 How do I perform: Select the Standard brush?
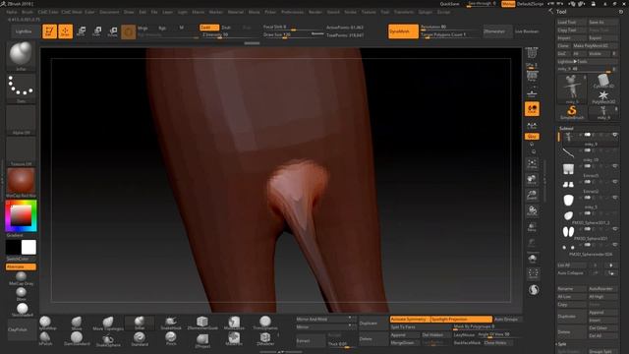click(x=140, y=338)
